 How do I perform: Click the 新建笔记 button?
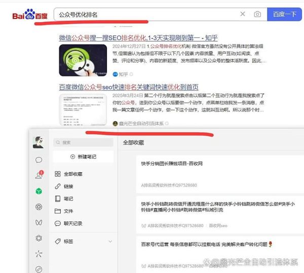pyautogui.click(x=83, y=157)
